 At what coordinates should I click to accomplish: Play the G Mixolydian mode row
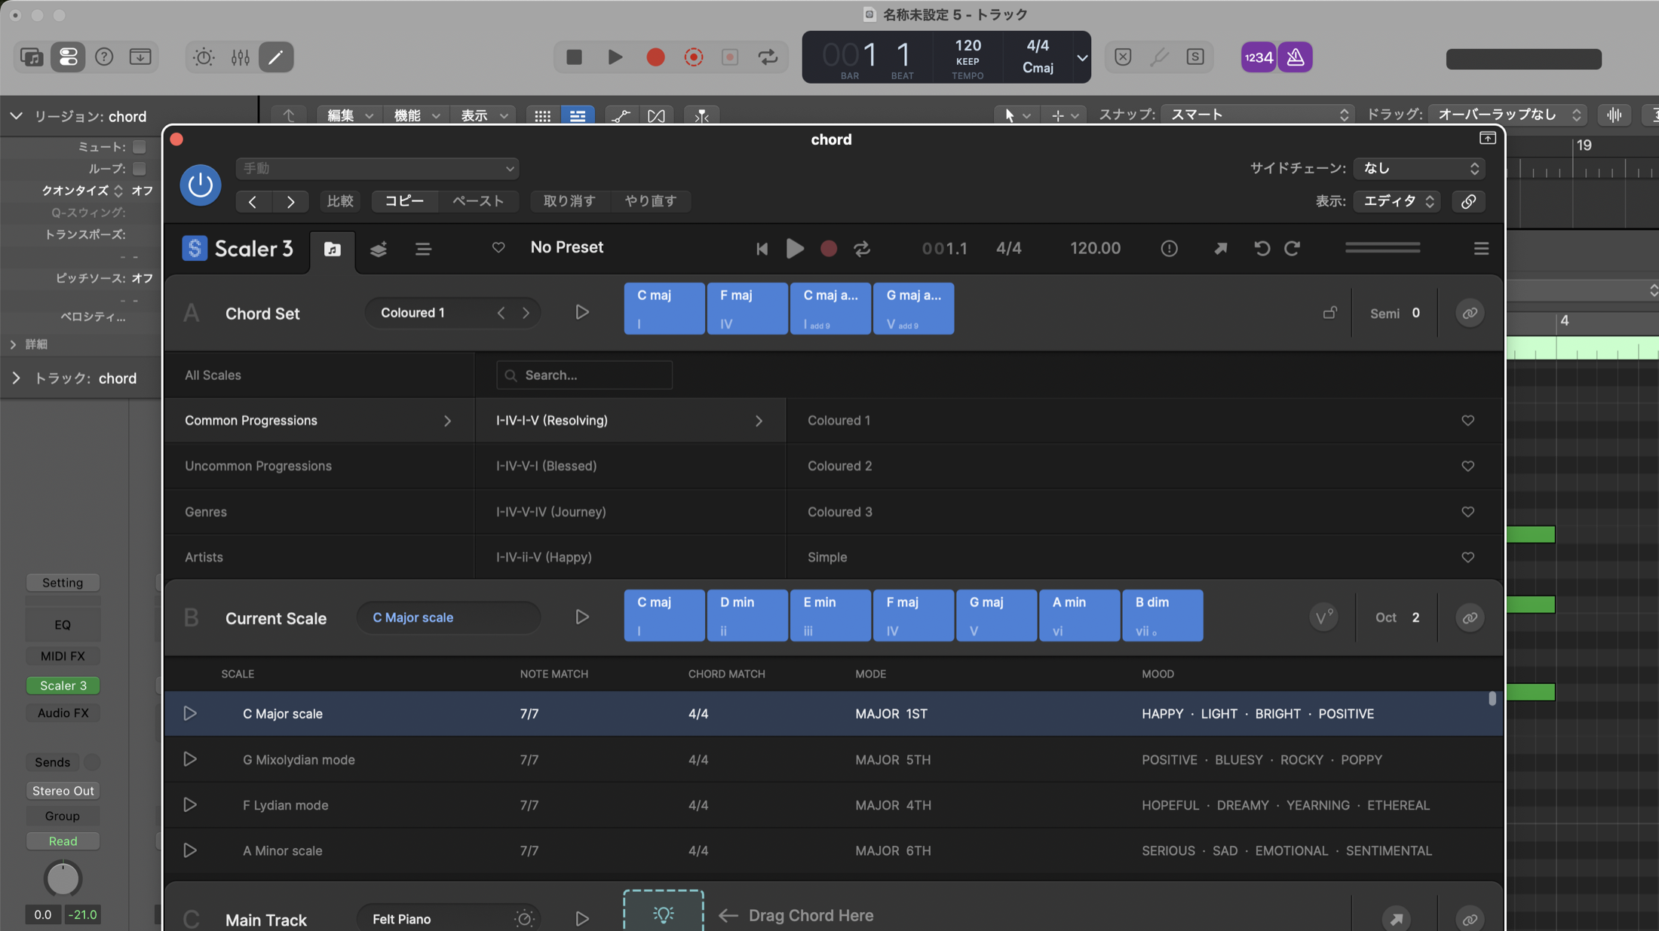click(189, 760)
